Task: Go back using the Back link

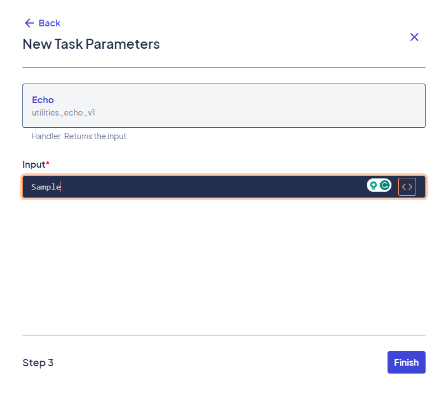Action: click(43, 23)
